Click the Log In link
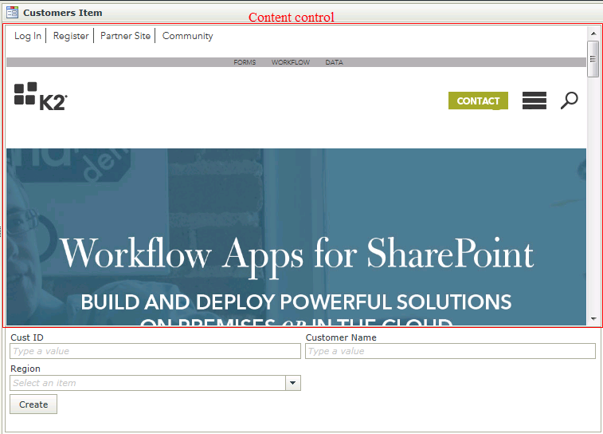Viewport: 603px width, 434px height. pos(28,36)
